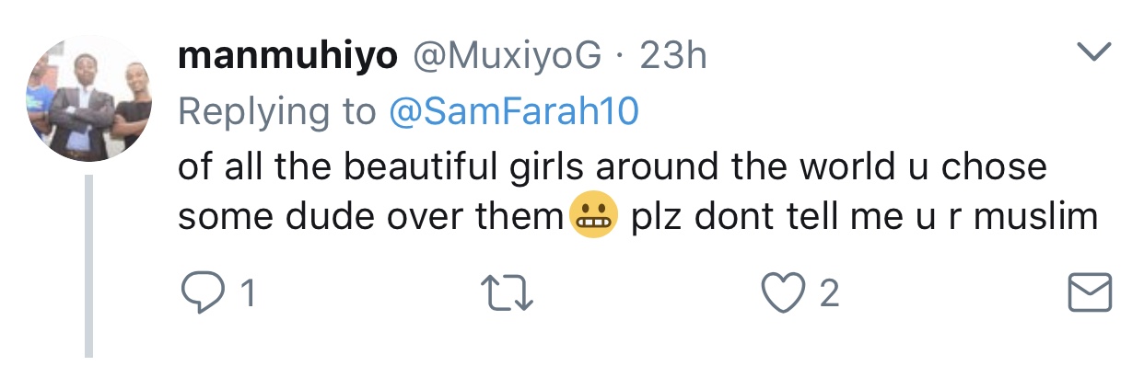
Task: Click the first line of tweet text
Action: (x=612, y=166)
